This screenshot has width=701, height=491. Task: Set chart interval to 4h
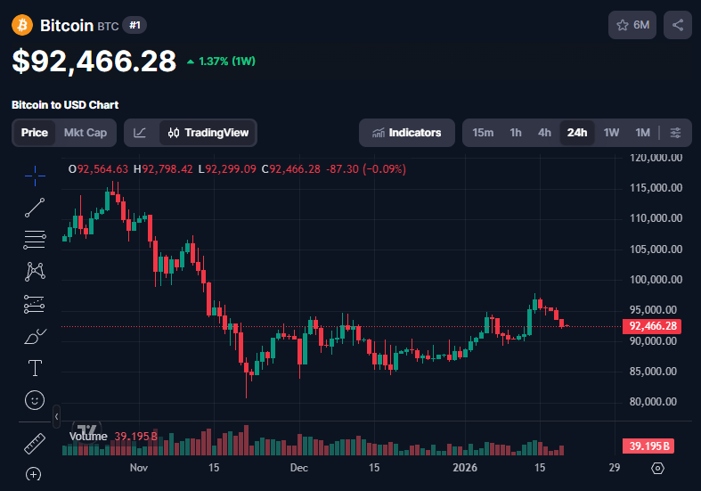coord(544,133)
